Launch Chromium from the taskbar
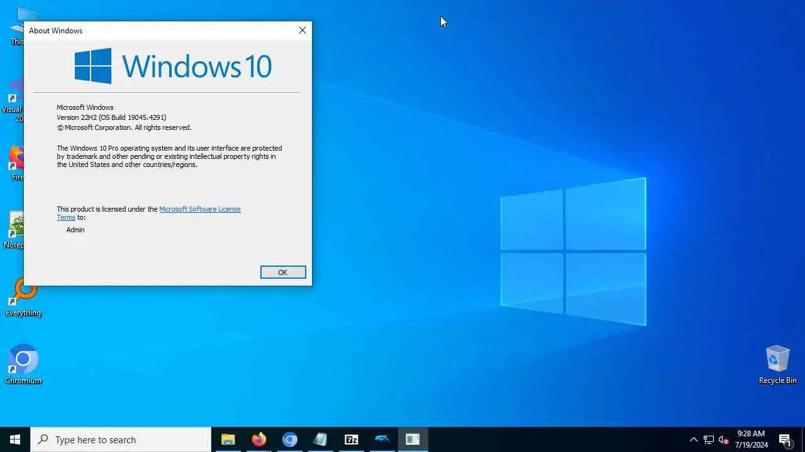This screenshot has width=805, height=452. pyautogui.click(x=289, y=439)
